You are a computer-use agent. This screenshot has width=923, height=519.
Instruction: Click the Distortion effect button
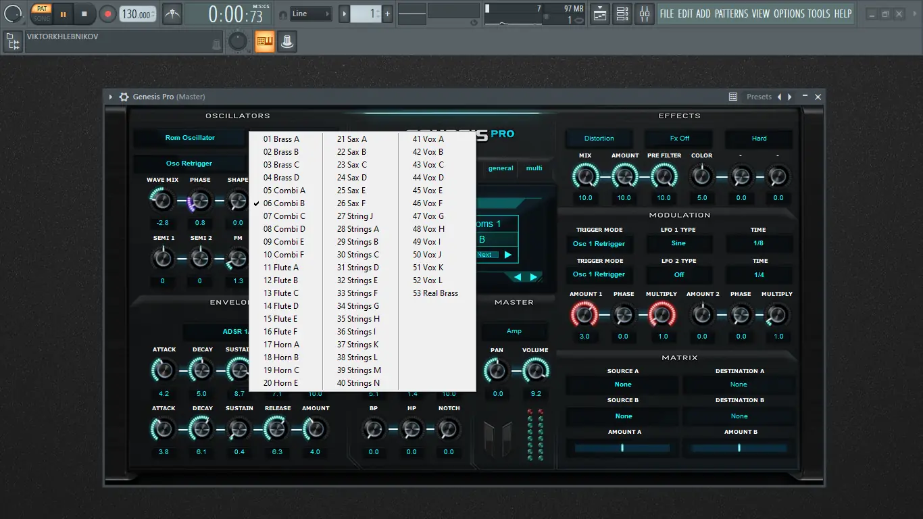pos(599,139)
